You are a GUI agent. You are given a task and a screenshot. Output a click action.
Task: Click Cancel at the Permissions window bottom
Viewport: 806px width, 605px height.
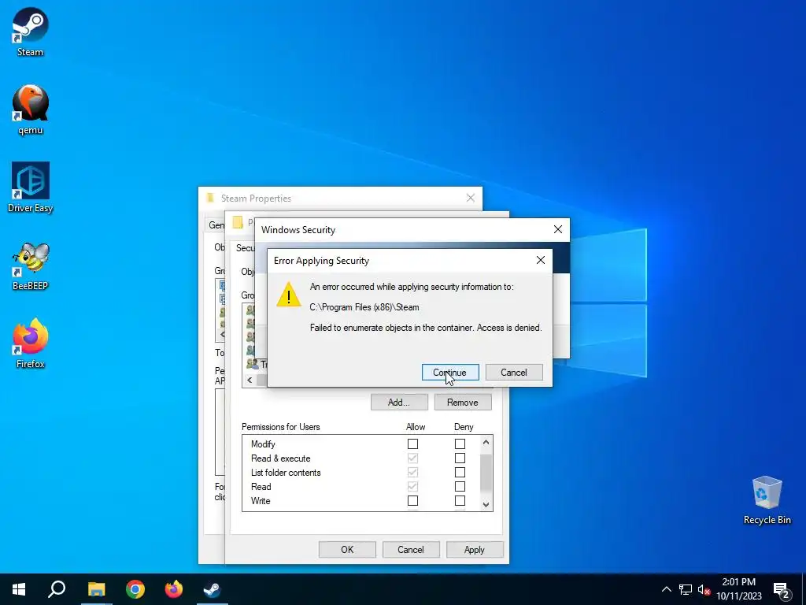(x=411, y=549)
